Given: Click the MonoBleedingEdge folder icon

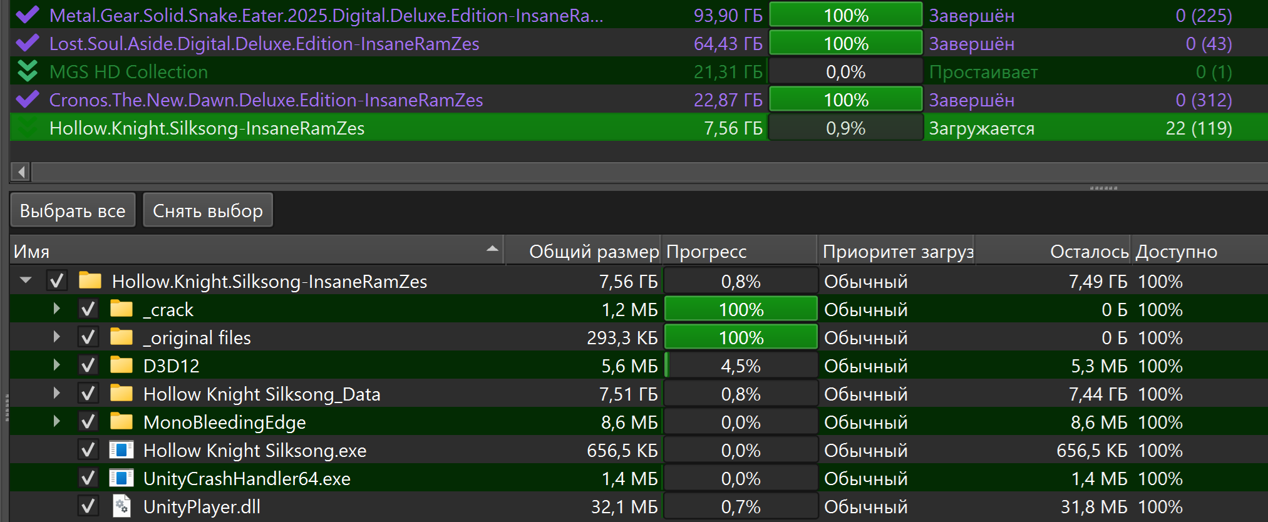Looking at the screenshot, I should coord(121,421).
